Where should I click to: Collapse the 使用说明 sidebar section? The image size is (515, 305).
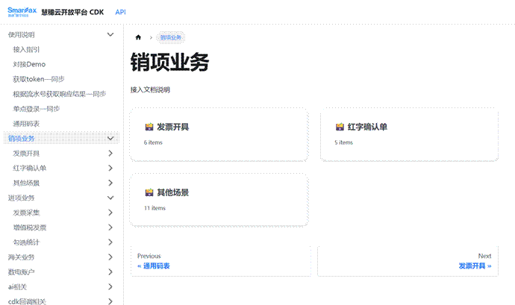pyautogui.click(x=110, y=34)
